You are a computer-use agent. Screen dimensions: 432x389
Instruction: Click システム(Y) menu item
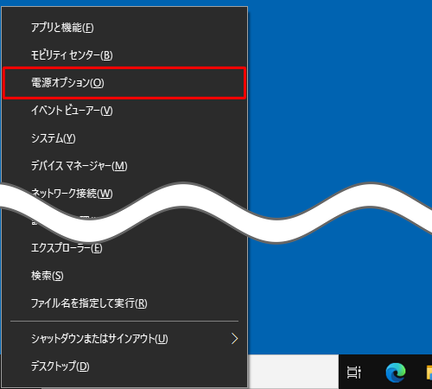pyautogui.click(x=124, y=138)
